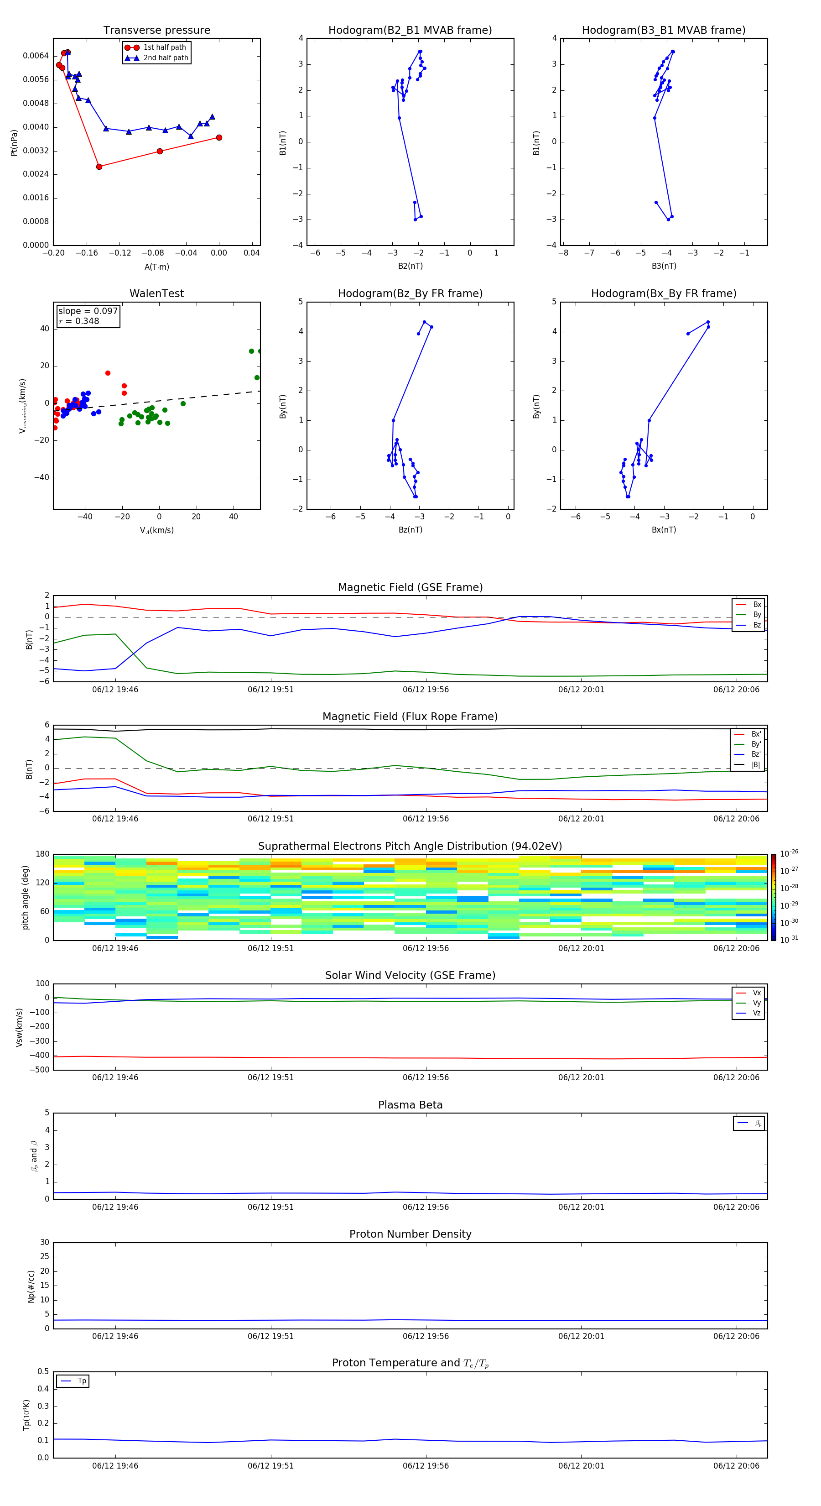Select the "r = 0.348" annotation
This screenshot has height=1506, width=821.
point(79,321)
